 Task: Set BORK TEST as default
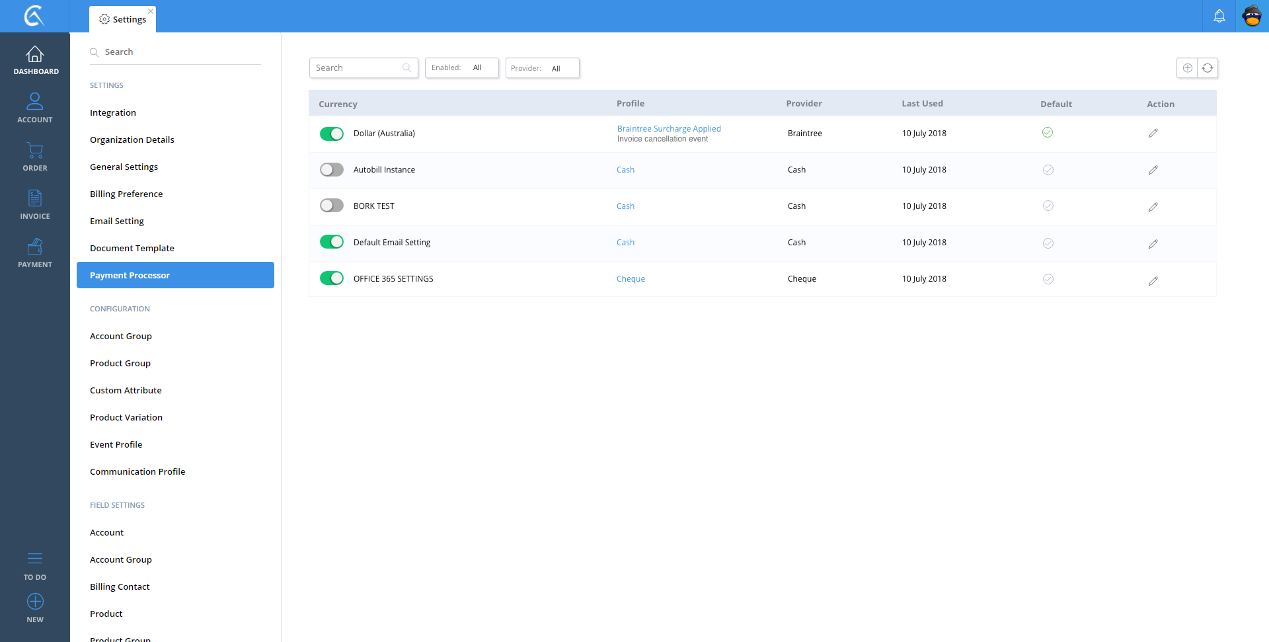point(1048,206)
